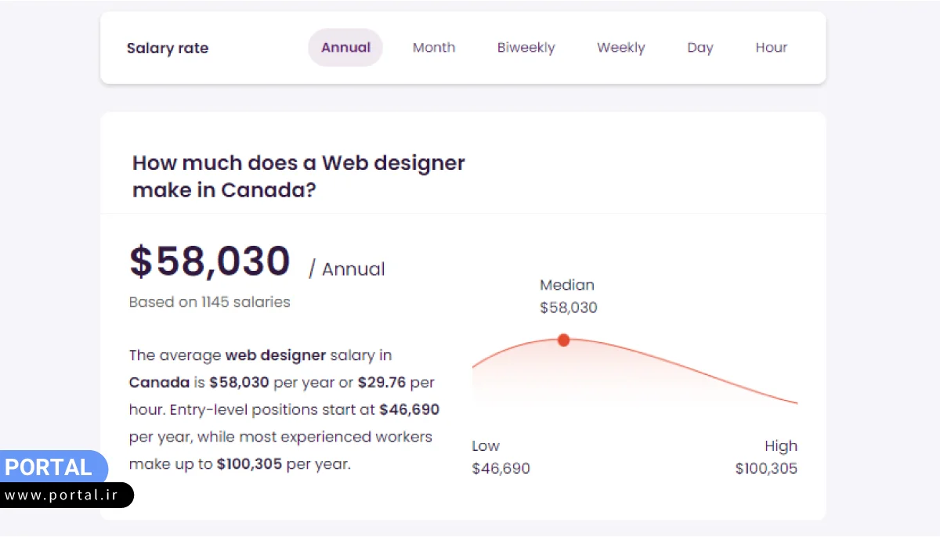Click the large $58,030 salary figure
This screenshot has height=537, width=940.
[210, 261]
